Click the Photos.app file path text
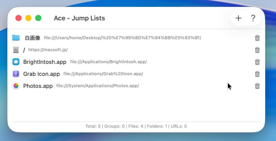This screenshot has height=141, width=276. click(x=98, y=86)
